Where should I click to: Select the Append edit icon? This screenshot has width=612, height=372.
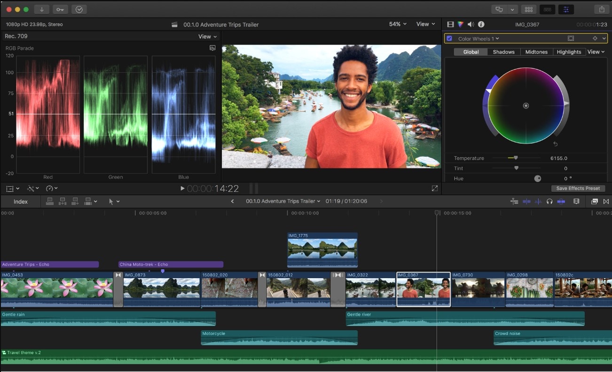click(x=75, y=201)
